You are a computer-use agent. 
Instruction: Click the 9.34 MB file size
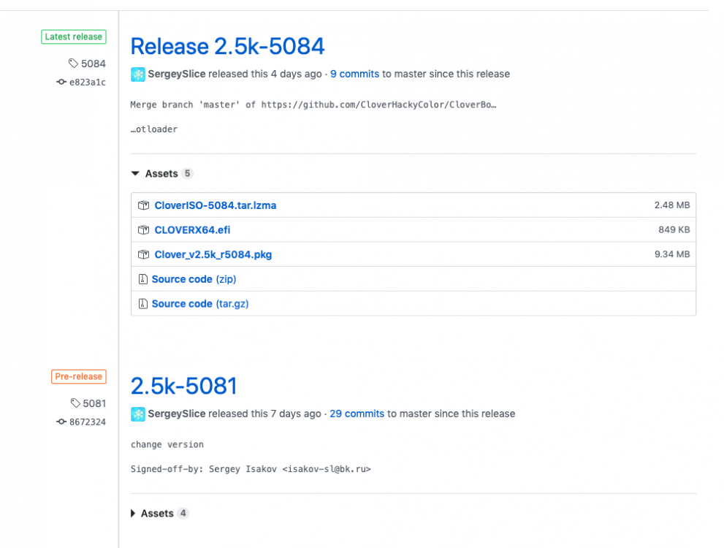pyautogui.click(x=672, y=254)
